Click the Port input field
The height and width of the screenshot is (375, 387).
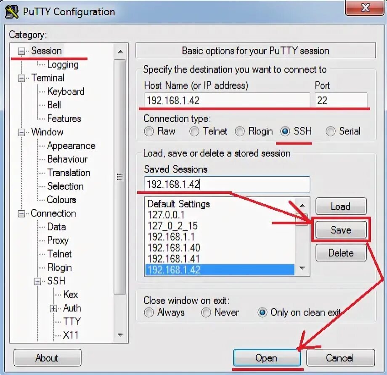pyautogui.click(x=341, y=100)
